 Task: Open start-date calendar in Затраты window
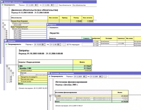point(42,45)
